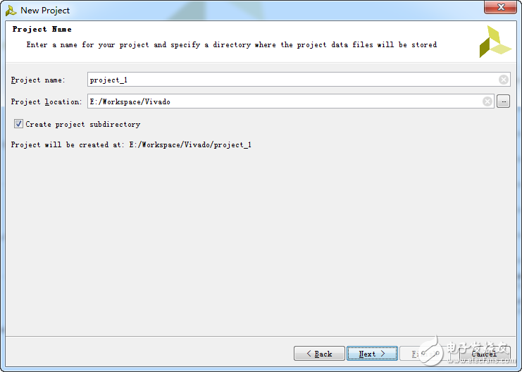This screenshot has width=522, height=372.
Task: Open the browse dialog with the ellipsis button
Action: click(503, 101)
